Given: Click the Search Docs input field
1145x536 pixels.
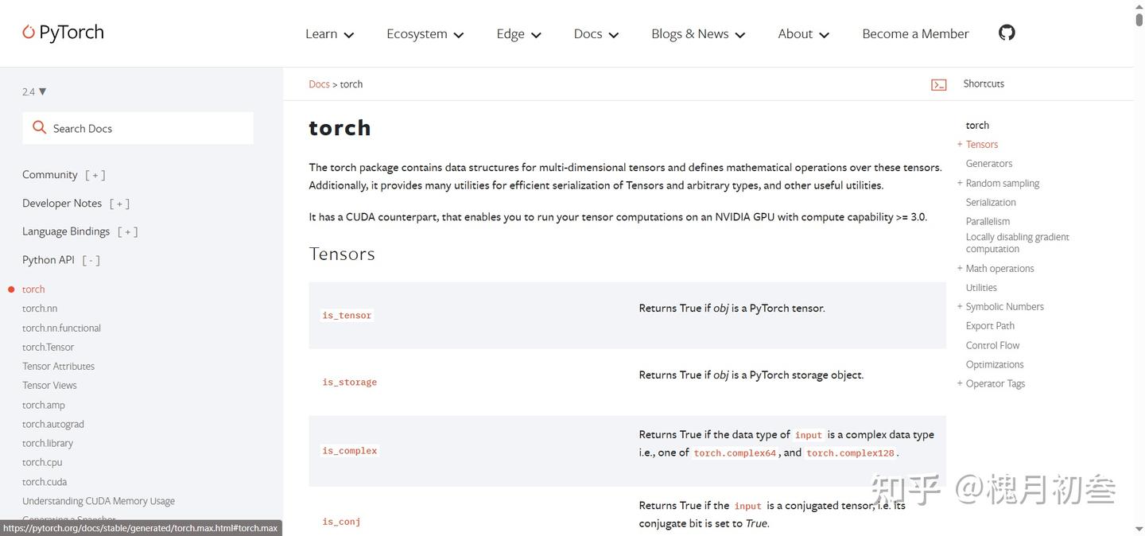Looking at the screenshot, I should [147, 128].
